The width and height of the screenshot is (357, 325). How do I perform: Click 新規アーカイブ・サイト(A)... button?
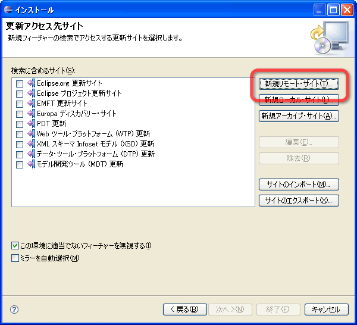coord(299,116)
